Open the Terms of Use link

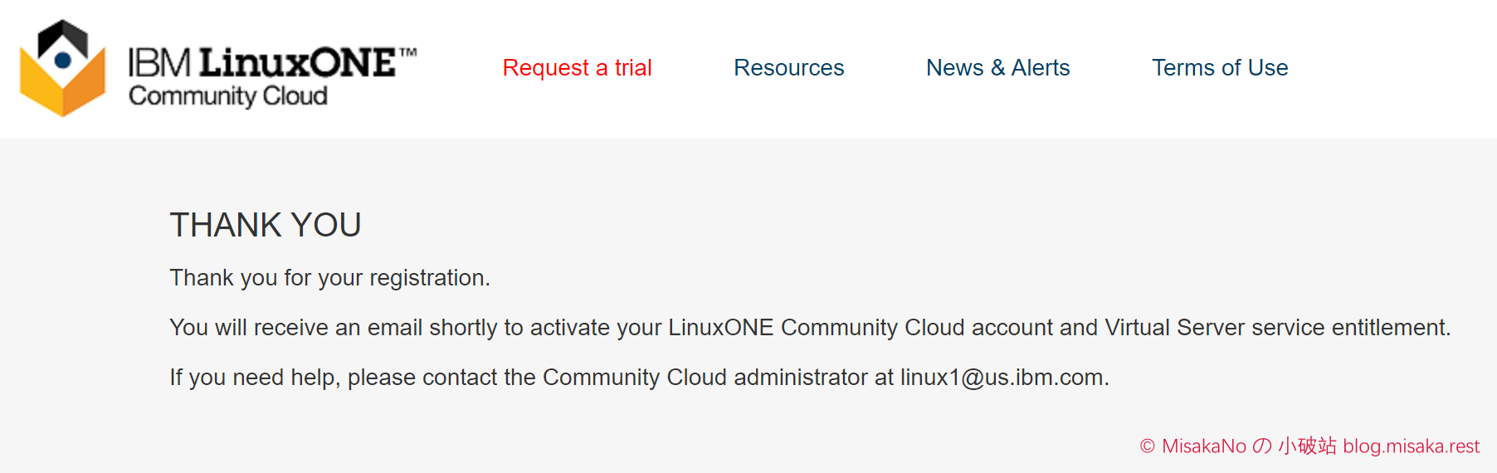tap(1220, 68)
